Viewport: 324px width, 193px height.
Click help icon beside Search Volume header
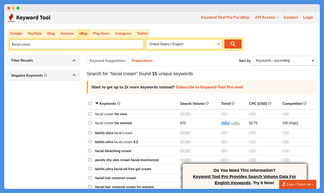click(x=207, y=104)
